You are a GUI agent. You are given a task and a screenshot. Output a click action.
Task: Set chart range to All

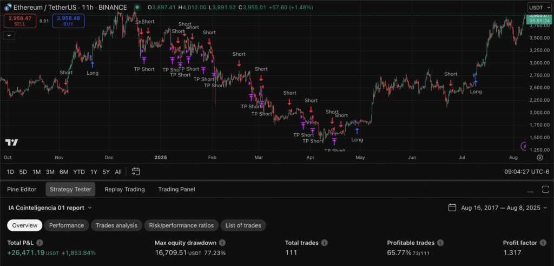118,172
